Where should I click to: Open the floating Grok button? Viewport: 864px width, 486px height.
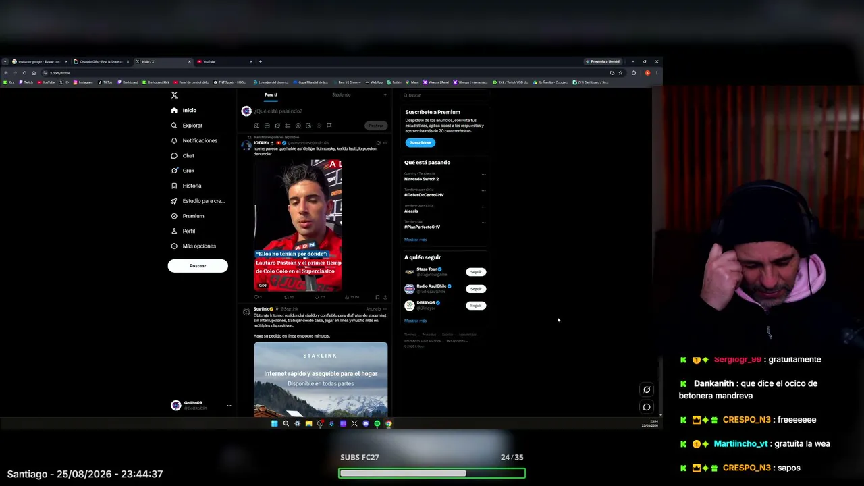647,389
